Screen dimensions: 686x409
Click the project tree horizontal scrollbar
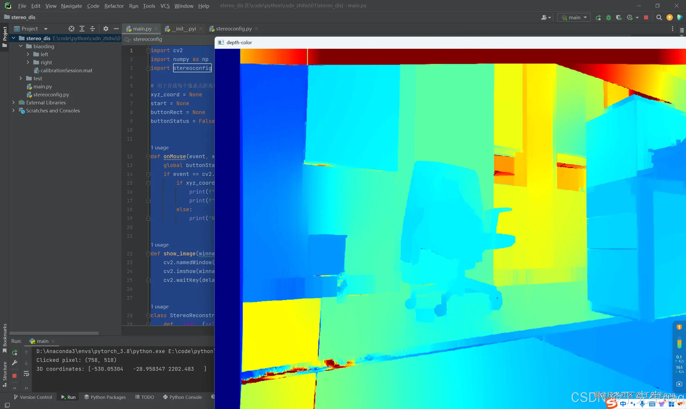click(x=54, y=333)
